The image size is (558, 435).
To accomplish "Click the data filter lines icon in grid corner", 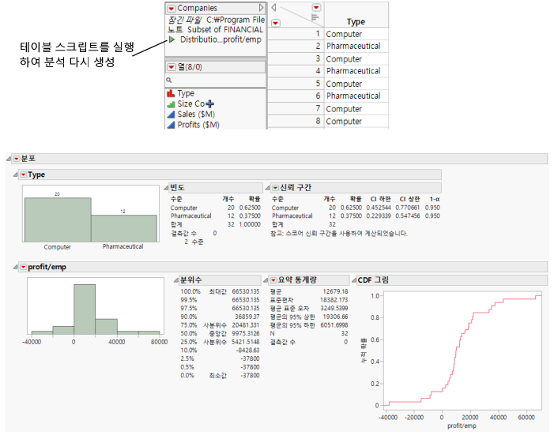I will 315,17.
